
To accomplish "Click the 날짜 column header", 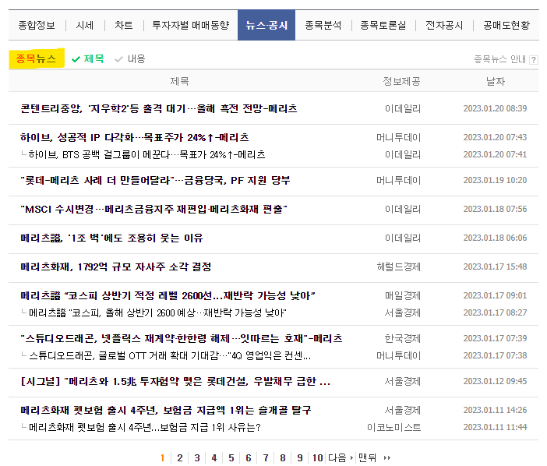I will 496,82.
